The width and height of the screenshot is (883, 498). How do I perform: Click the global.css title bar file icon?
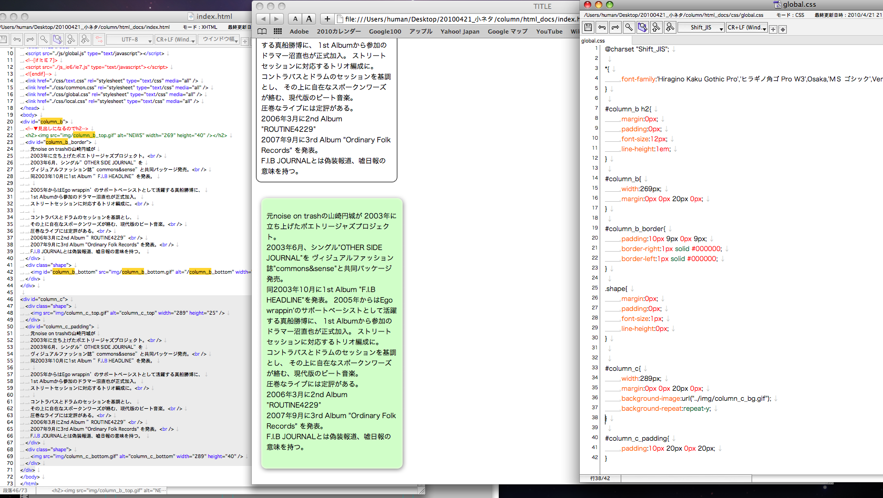[x=777, y=4]
